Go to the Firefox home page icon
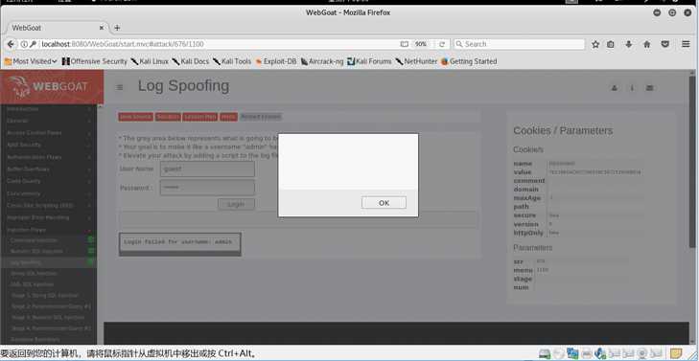The width and height of the screenshot is (699, 361). (647, 44)
